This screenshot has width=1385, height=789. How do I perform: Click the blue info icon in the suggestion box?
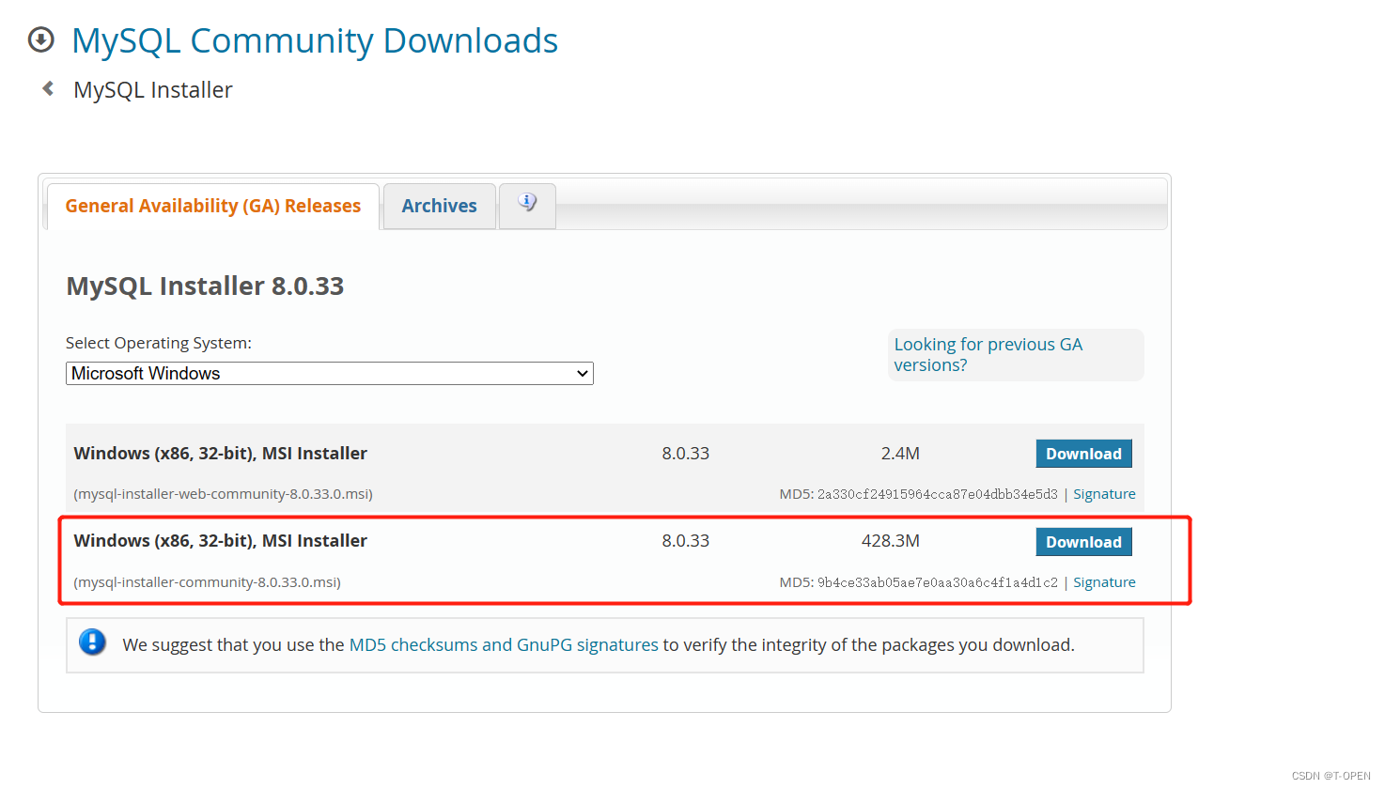click(x=92, y=642)
